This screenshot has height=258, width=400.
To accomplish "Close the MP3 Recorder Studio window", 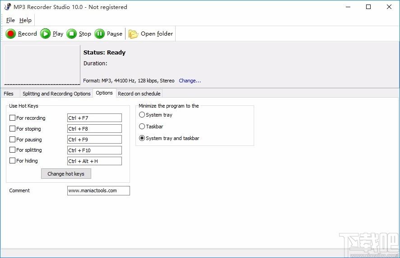I will (389, 7).
